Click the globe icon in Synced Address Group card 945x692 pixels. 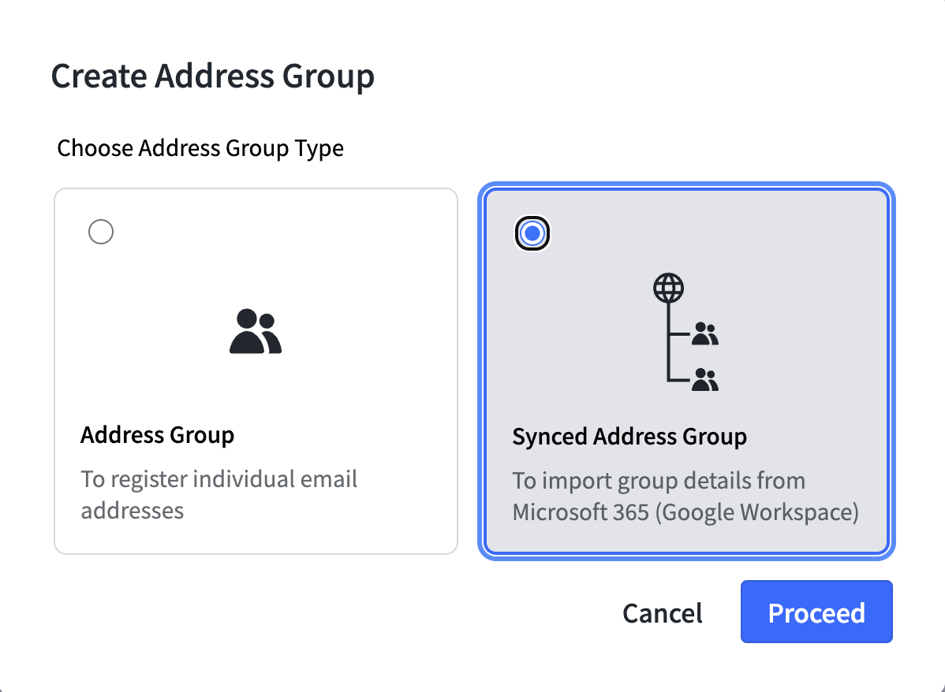coord(669,287)
